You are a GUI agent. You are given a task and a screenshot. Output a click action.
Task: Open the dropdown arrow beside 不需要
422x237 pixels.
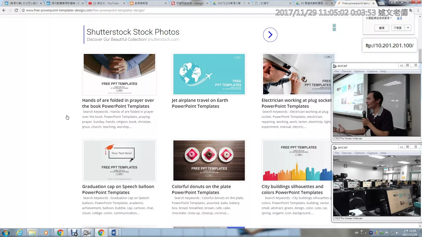(408, 28)
